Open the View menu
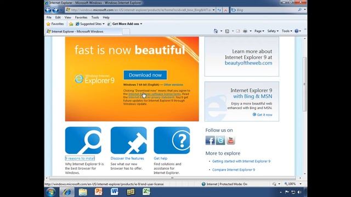The height and width of the screenshot is (197, 351). pyautogui.click(x=67, y=18)
